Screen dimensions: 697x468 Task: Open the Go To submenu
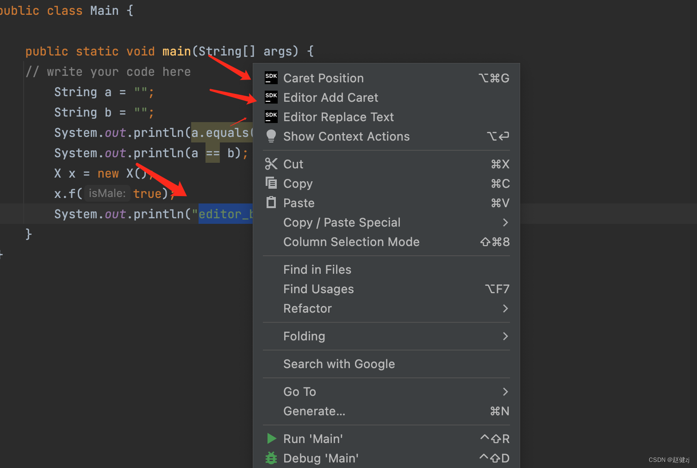tap(386, 392)
